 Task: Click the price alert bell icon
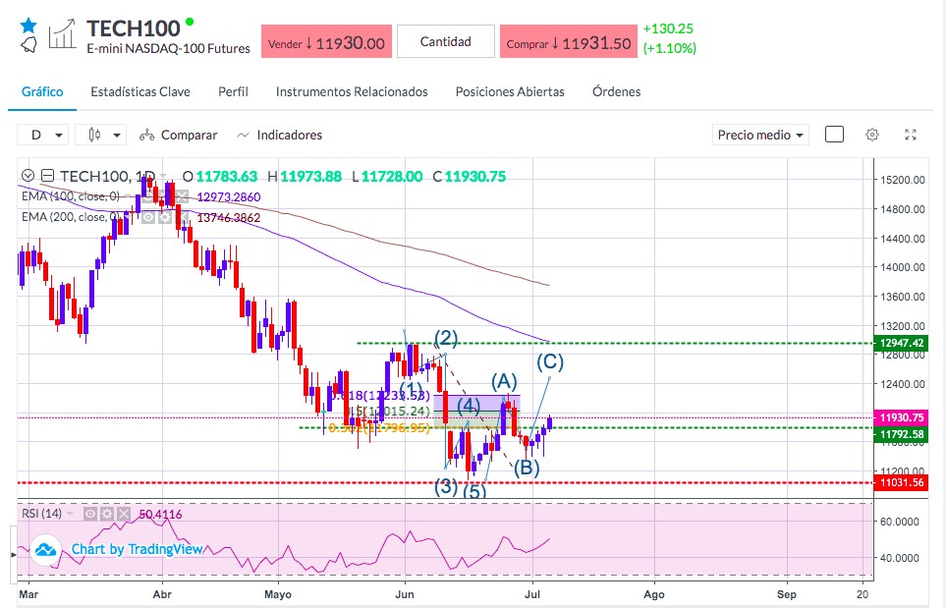coord(28,45)
